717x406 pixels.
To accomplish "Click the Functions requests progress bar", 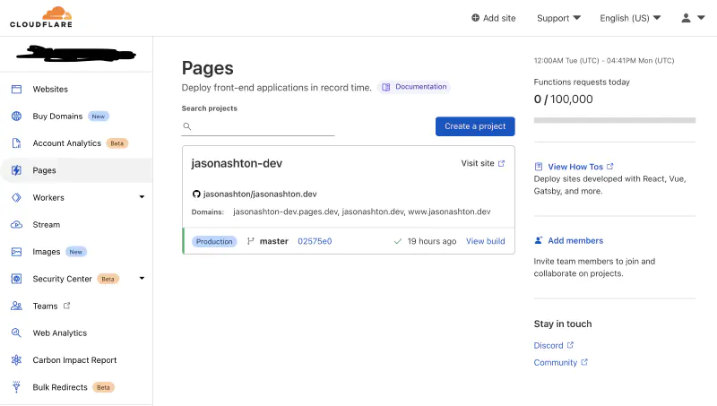I will coord(615,120).
